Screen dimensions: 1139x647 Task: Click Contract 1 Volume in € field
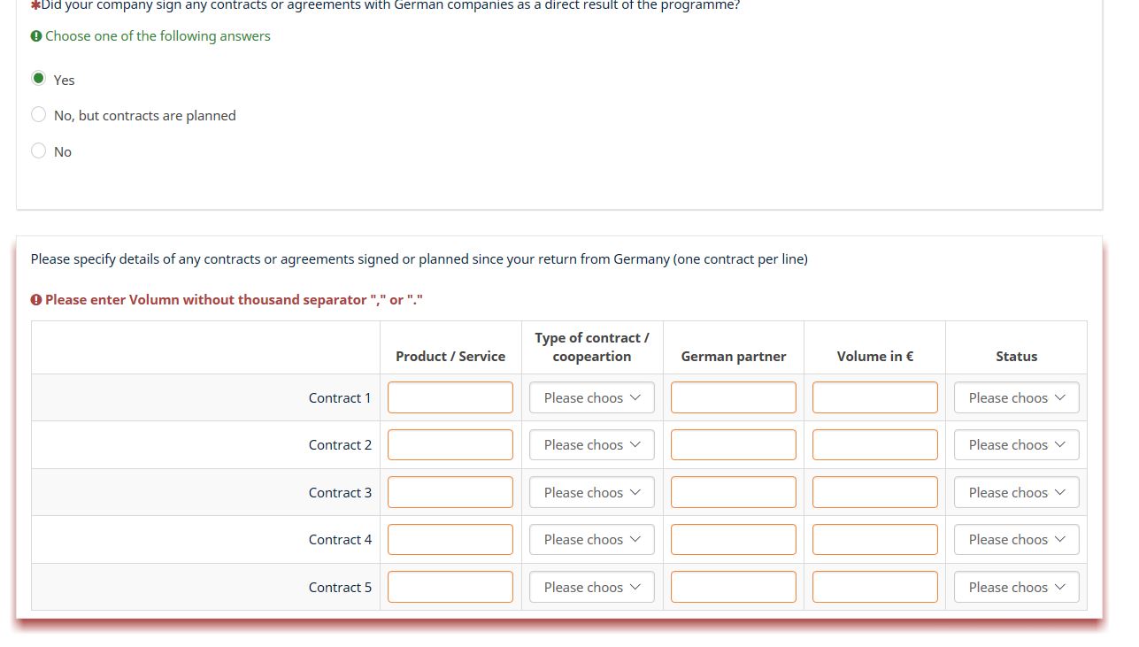tap(874, 397)
